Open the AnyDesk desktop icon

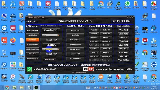4,41
